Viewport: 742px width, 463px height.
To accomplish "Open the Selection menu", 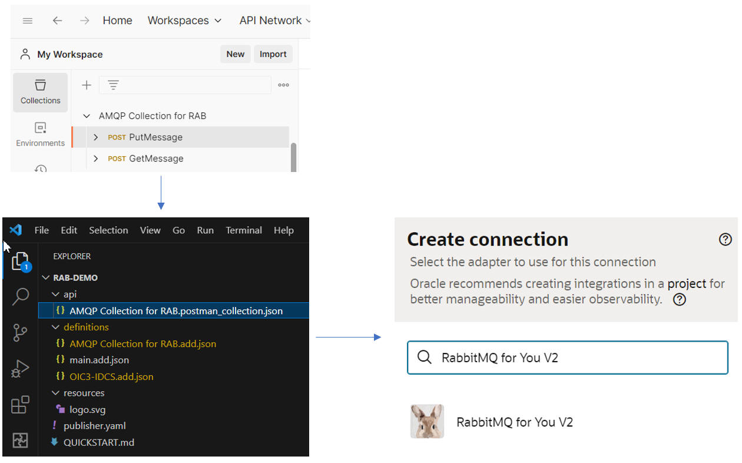I will (108, 230).
